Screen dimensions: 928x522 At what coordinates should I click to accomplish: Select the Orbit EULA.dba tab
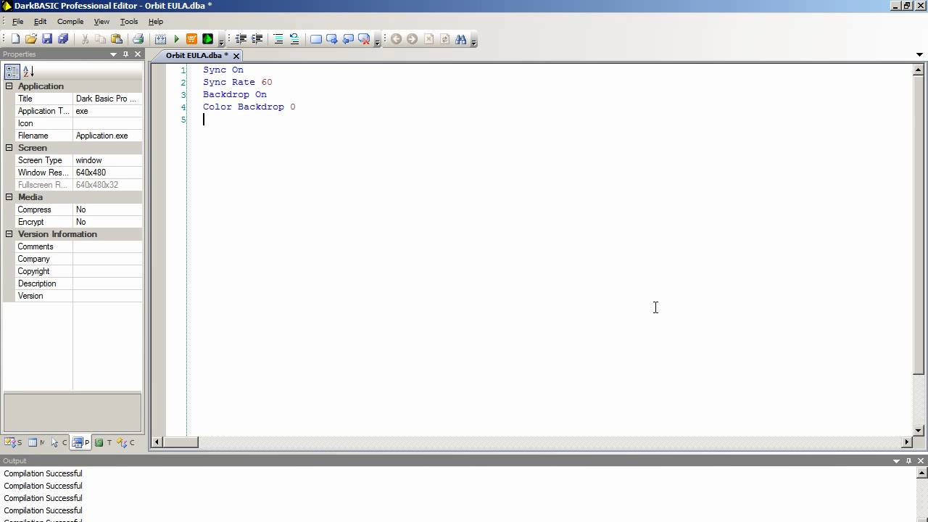tap(196, 55)
